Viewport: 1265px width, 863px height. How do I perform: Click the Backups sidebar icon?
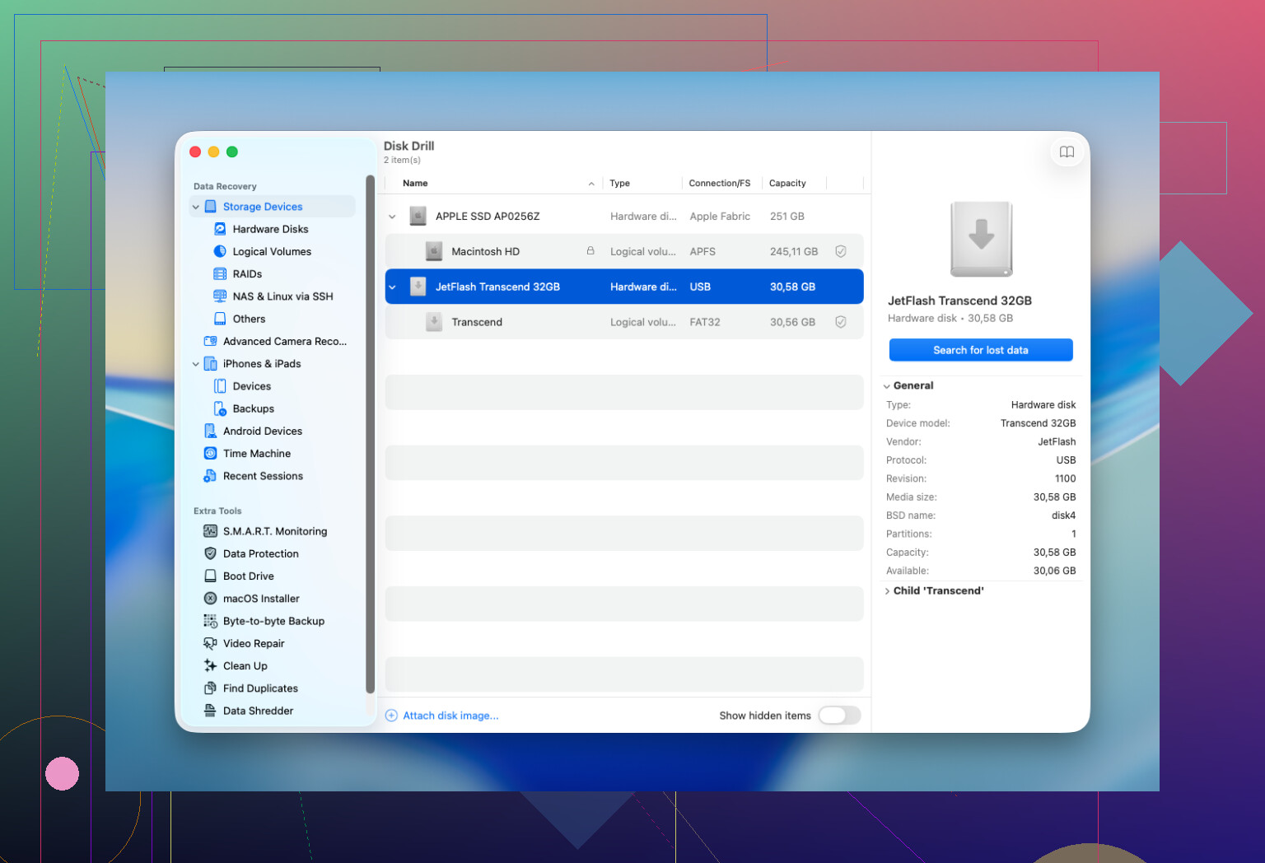point(220,408)
